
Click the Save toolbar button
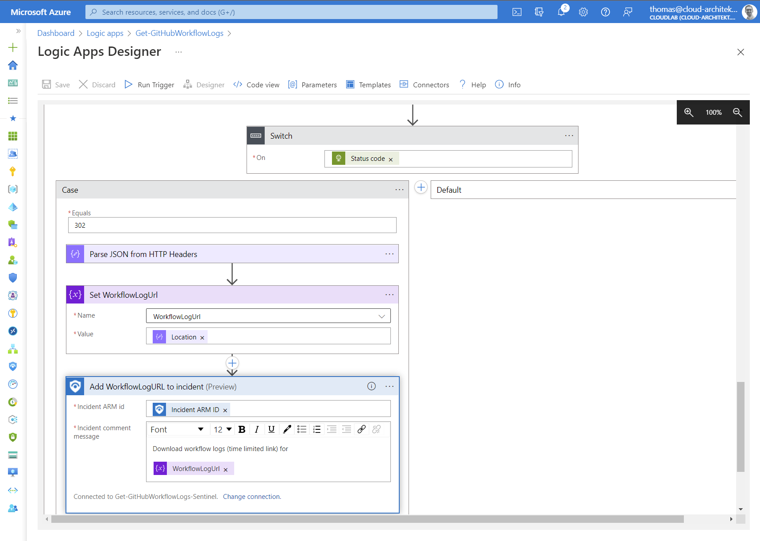(x=56, y=85)
